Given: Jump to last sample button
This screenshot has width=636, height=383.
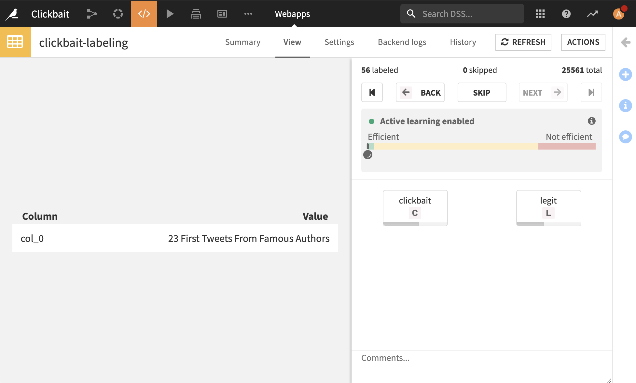Looking at the screenshot, I should [x=591, y=92].
